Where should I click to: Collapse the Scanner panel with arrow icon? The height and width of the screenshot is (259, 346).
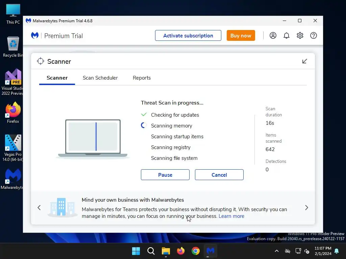click(304, 61)
